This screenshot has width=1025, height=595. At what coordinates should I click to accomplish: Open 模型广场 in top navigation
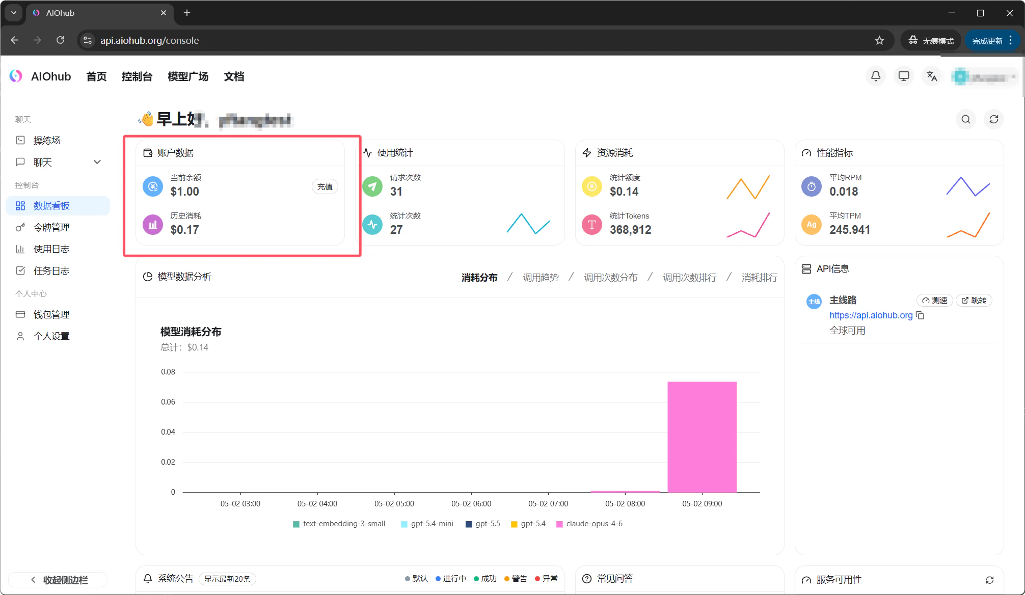click(188, 76)
